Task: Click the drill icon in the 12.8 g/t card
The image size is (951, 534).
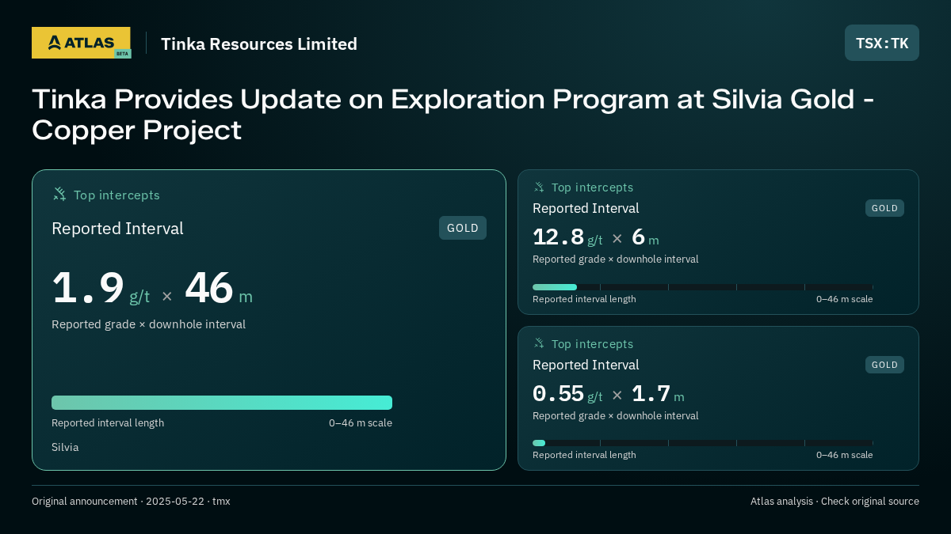Action: (x=539, y=187)
